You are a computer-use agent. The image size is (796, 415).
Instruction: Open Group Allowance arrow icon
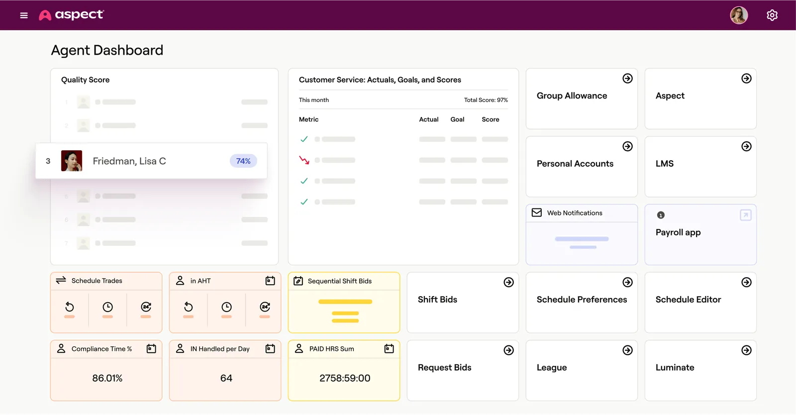point(628,79)
